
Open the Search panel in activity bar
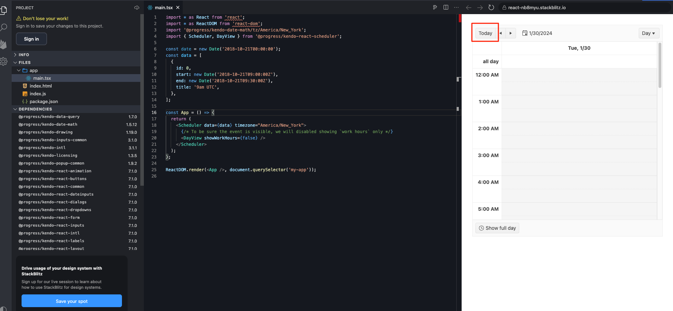click(4, 27)
